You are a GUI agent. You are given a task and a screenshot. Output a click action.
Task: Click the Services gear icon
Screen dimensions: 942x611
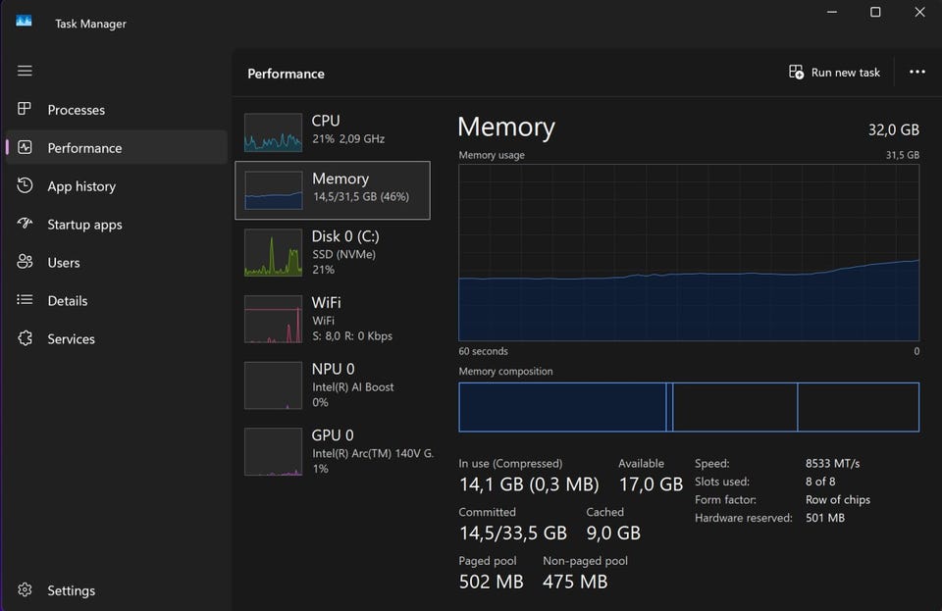click(26, 339)
